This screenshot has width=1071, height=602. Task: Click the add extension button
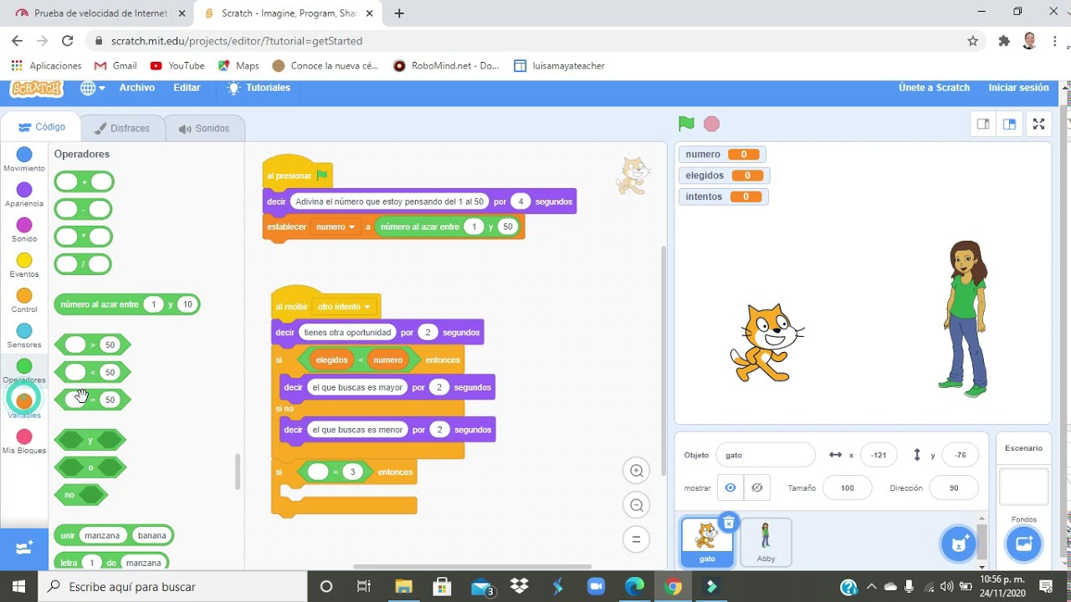pos(23,548)
